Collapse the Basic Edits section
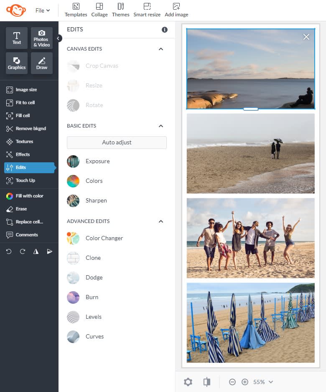The image size is (326, 392). 161,126
